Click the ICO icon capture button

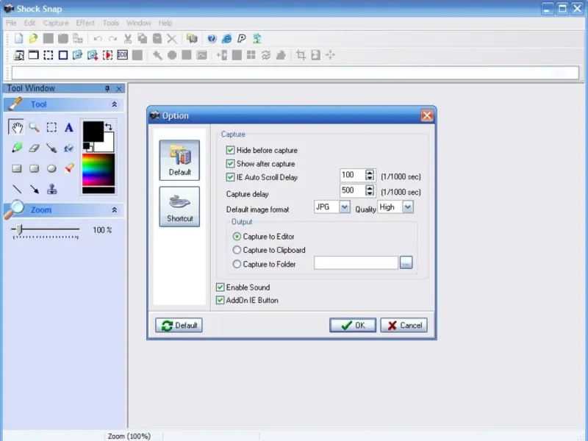pos(122,55)
